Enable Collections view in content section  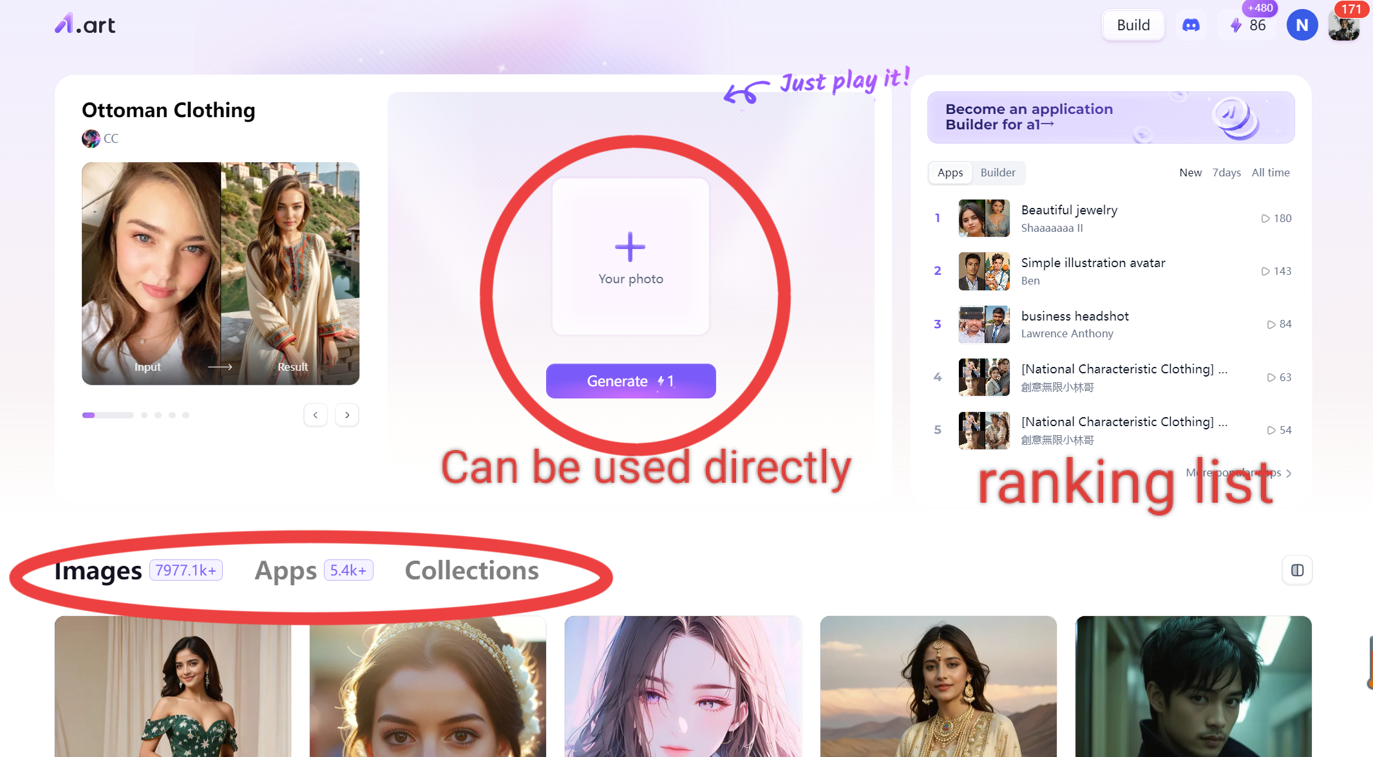471,570
